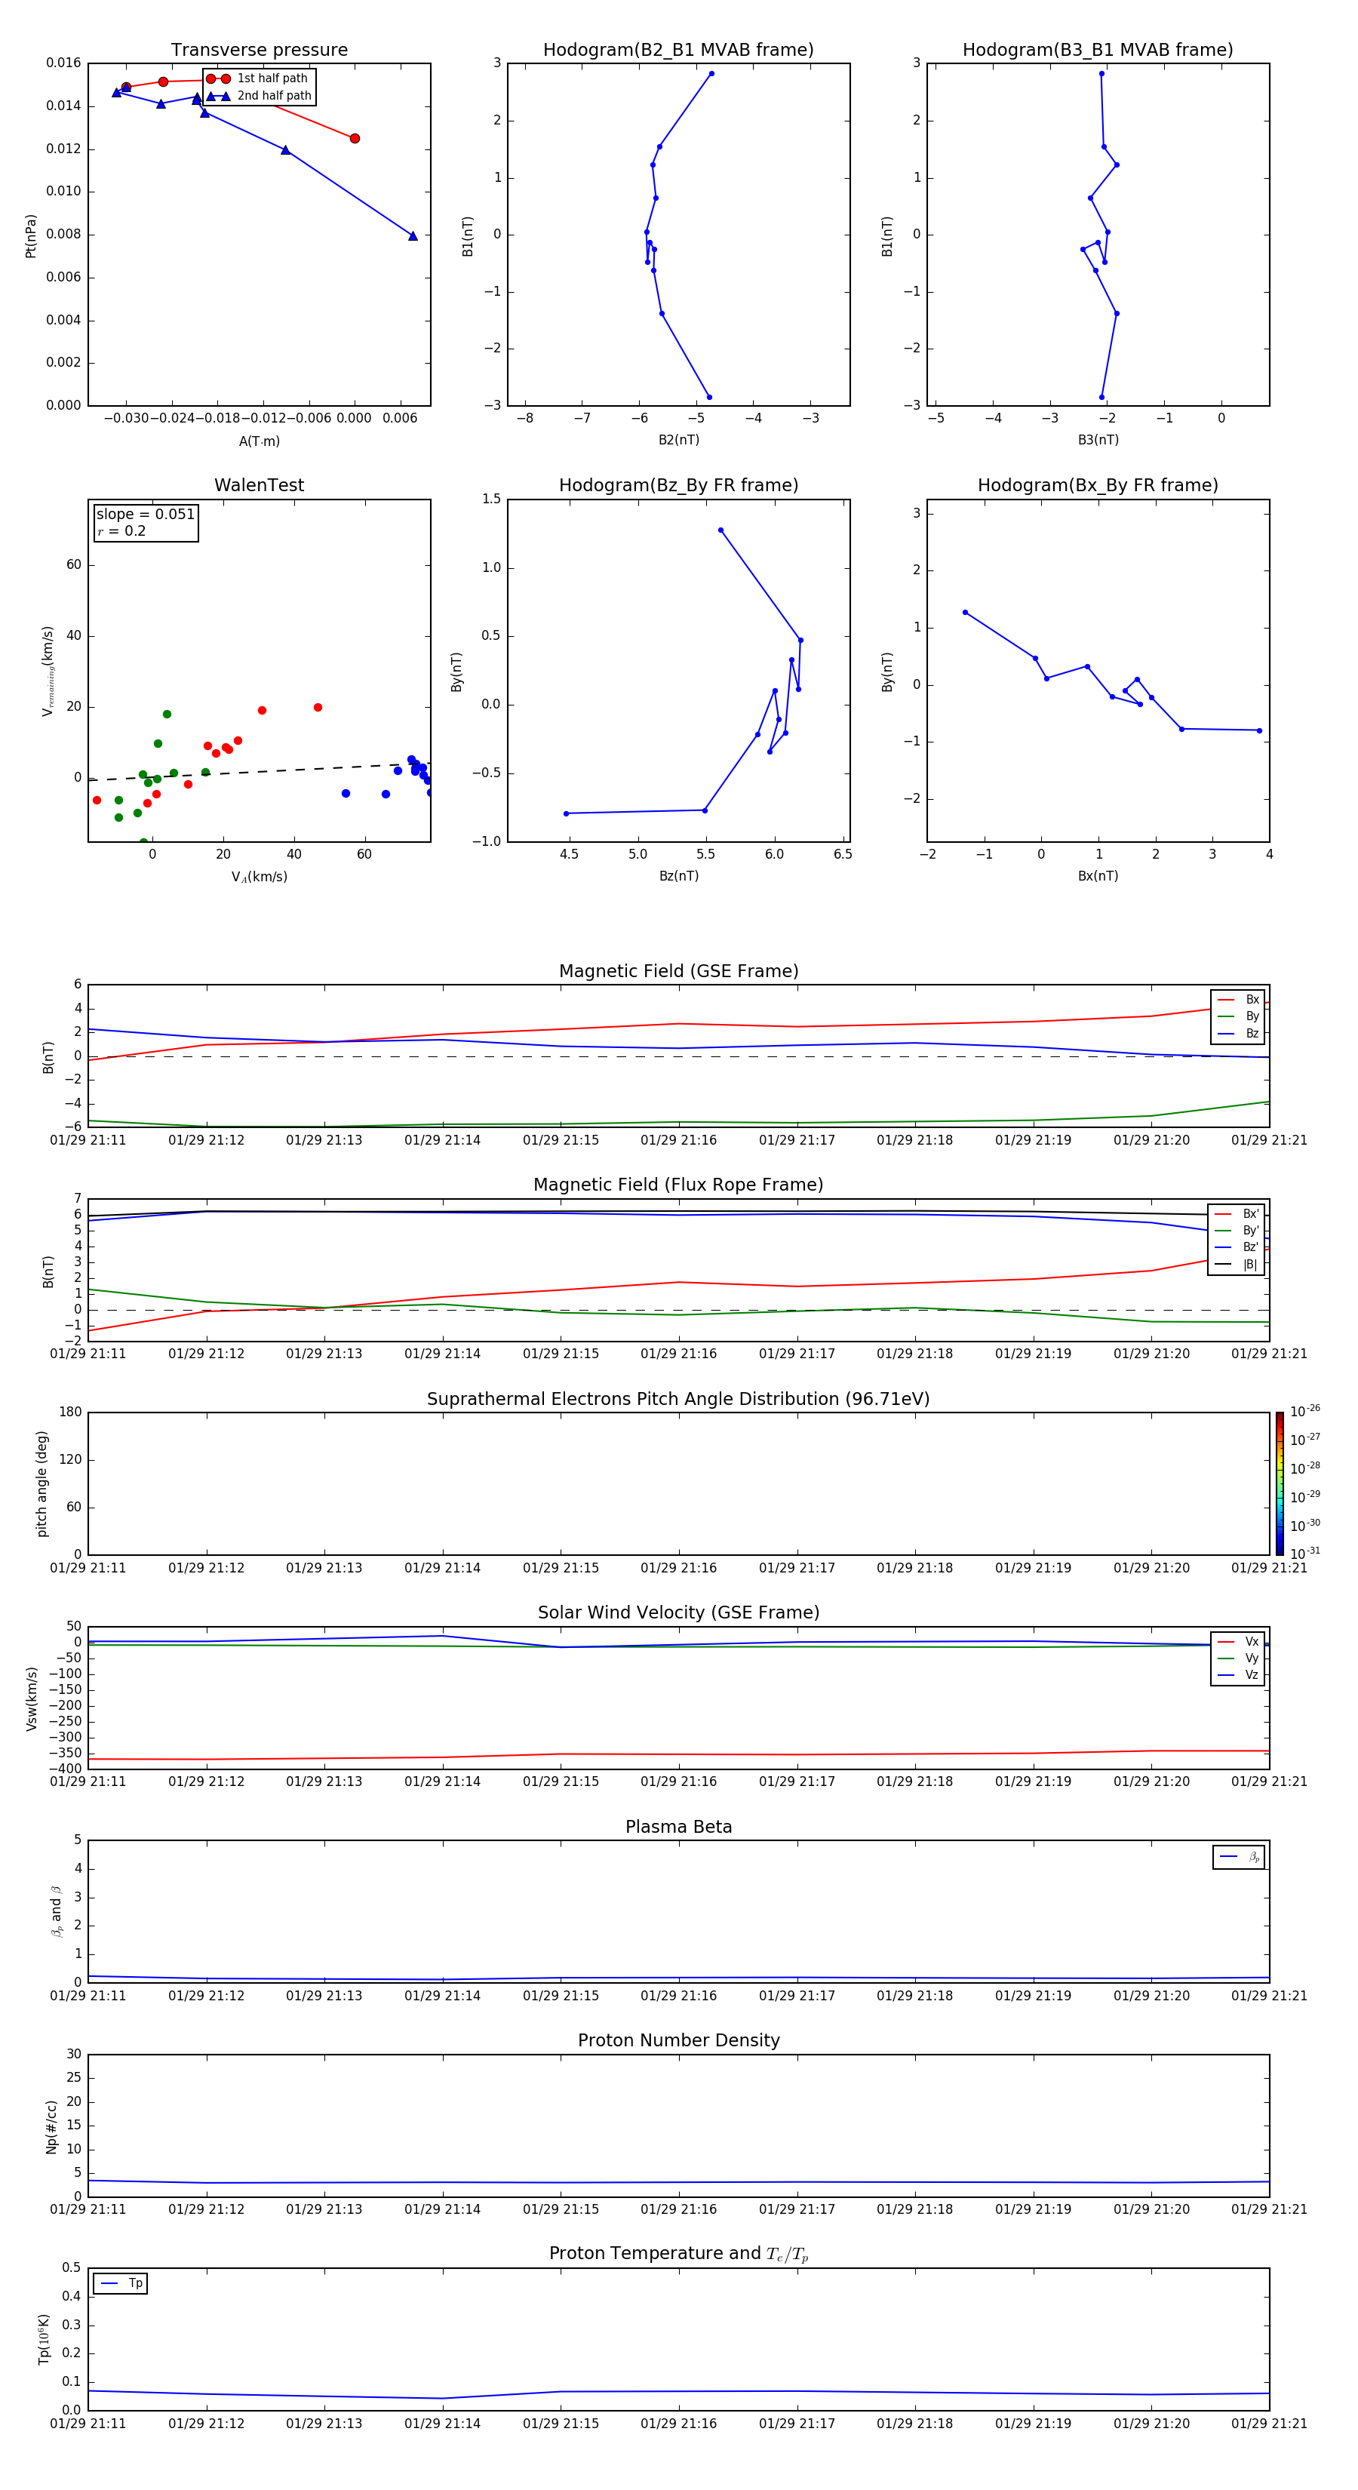Click the '60' y-tick in WalenTest plot
This screenshot has height=2490, width=1358.
coord(73,564)
